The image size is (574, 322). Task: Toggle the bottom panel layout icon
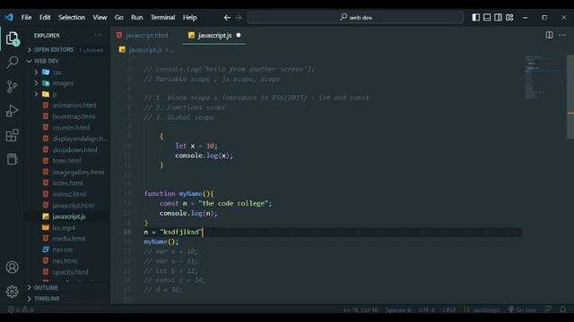point(487,17)
